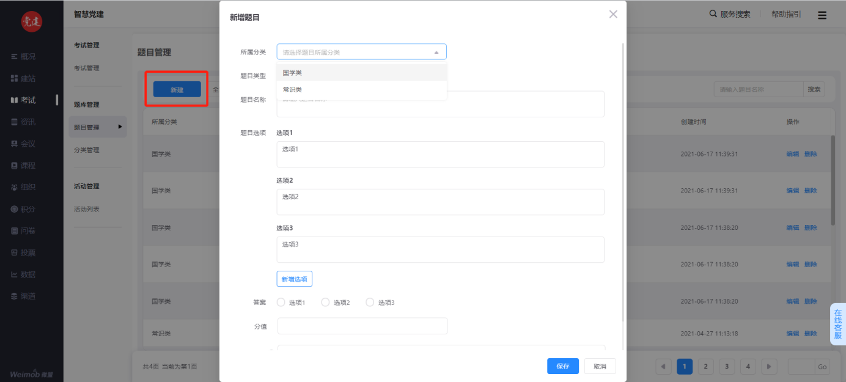Click the 创建时间 column header
The height and width of the screenshot is (382, 846).
(x=693, y=122)
